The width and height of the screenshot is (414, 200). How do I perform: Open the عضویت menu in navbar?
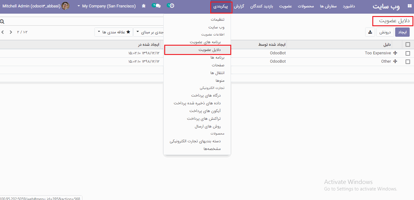286,6
